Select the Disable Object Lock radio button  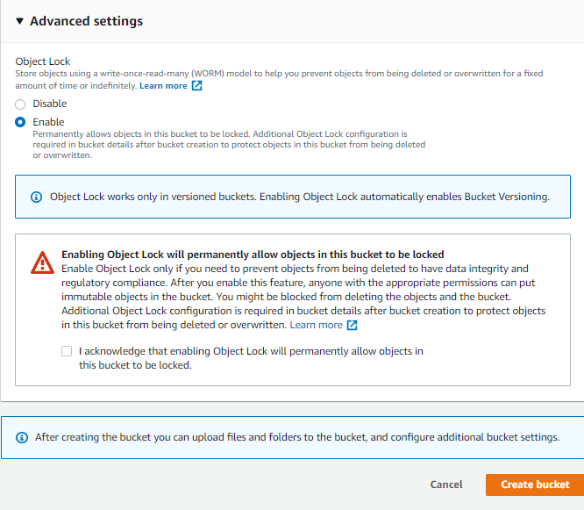coord(20,104)
